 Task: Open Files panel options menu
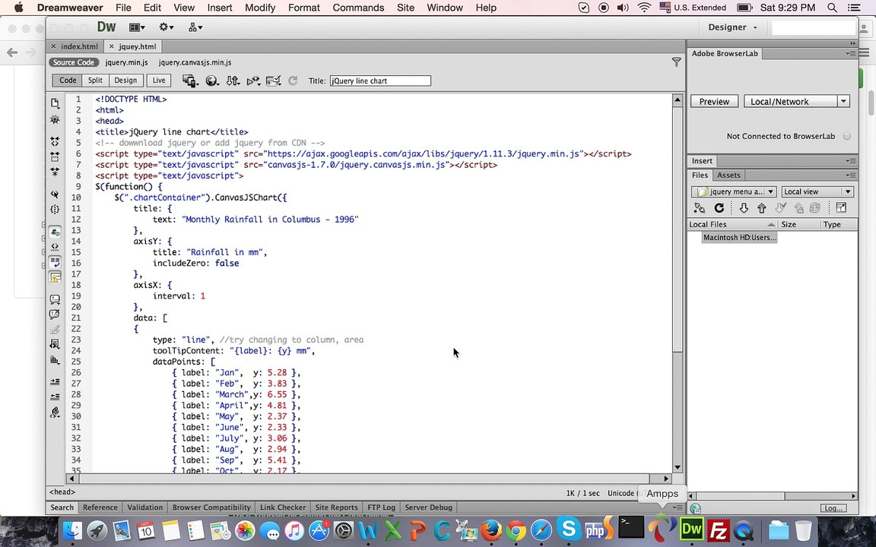click(x=850, y=175)
